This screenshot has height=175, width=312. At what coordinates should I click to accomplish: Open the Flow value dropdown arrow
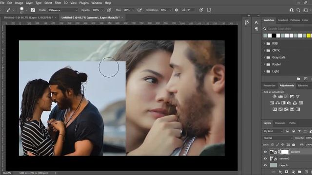pyautogui.click(x=133, y=10)
